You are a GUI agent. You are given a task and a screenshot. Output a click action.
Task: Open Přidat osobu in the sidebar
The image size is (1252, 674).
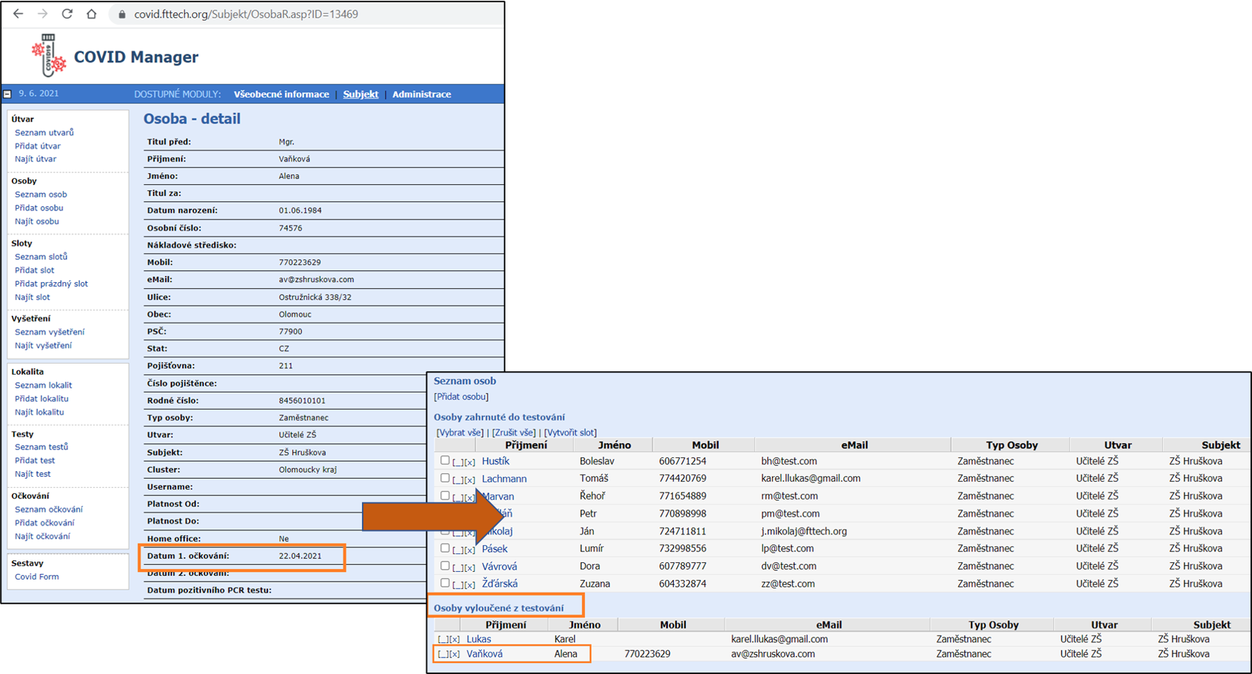click(39, 208)
